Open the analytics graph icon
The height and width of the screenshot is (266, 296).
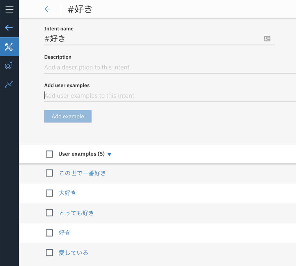tap(9, 84)
